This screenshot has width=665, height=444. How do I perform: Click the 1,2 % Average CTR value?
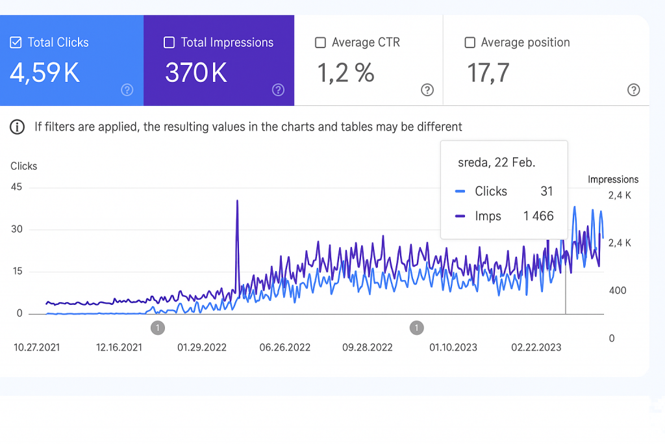click(345, 73)
